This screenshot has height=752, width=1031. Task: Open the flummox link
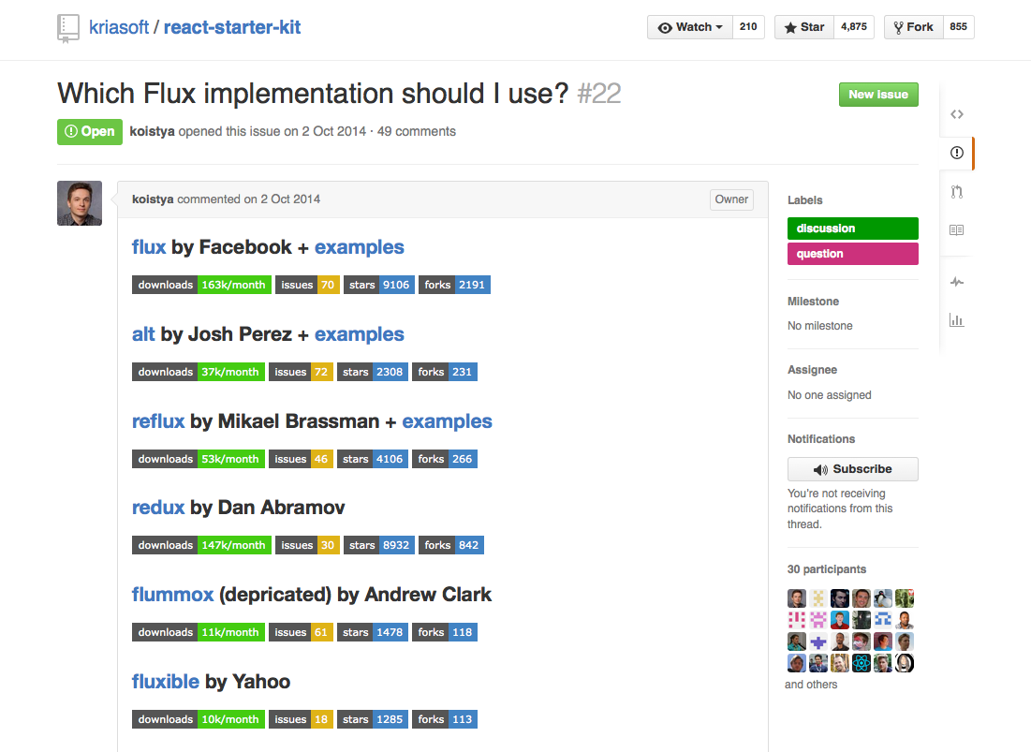[x=173, y=595]
